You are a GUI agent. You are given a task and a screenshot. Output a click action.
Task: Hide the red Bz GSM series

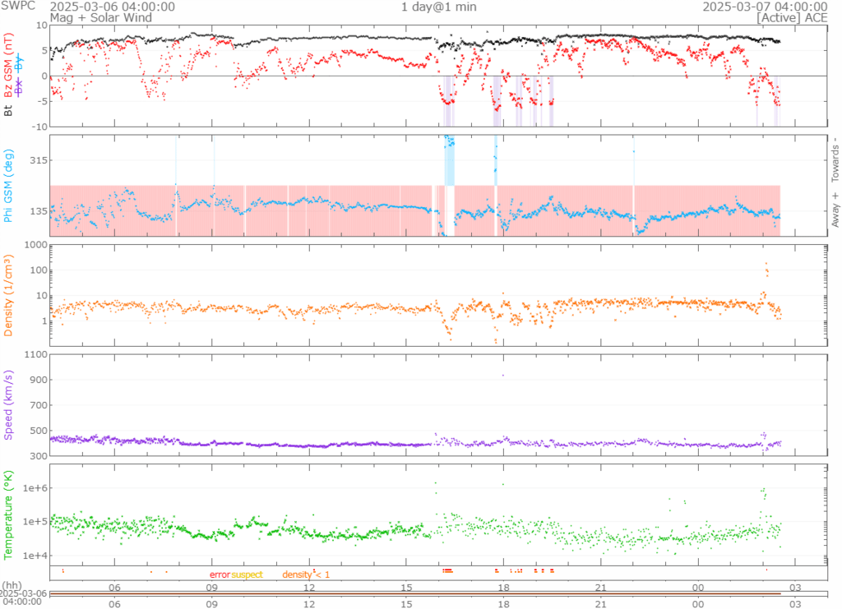[x=9, y=66]
